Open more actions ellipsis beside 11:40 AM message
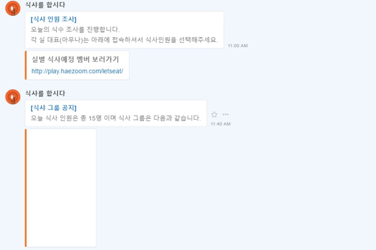The height and width of the screenshot is (250, 376). coord(225,114)
